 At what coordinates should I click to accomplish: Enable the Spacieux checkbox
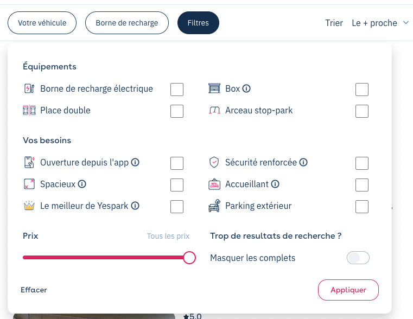177,185
